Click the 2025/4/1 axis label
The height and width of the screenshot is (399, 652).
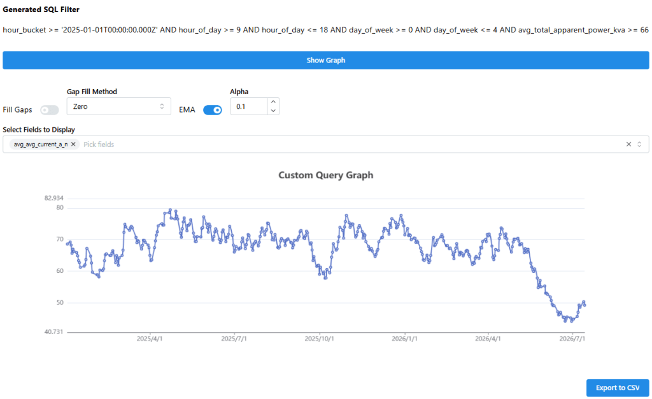(150, 339)
